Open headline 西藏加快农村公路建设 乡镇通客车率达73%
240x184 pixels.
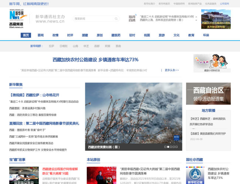point(95,60)
